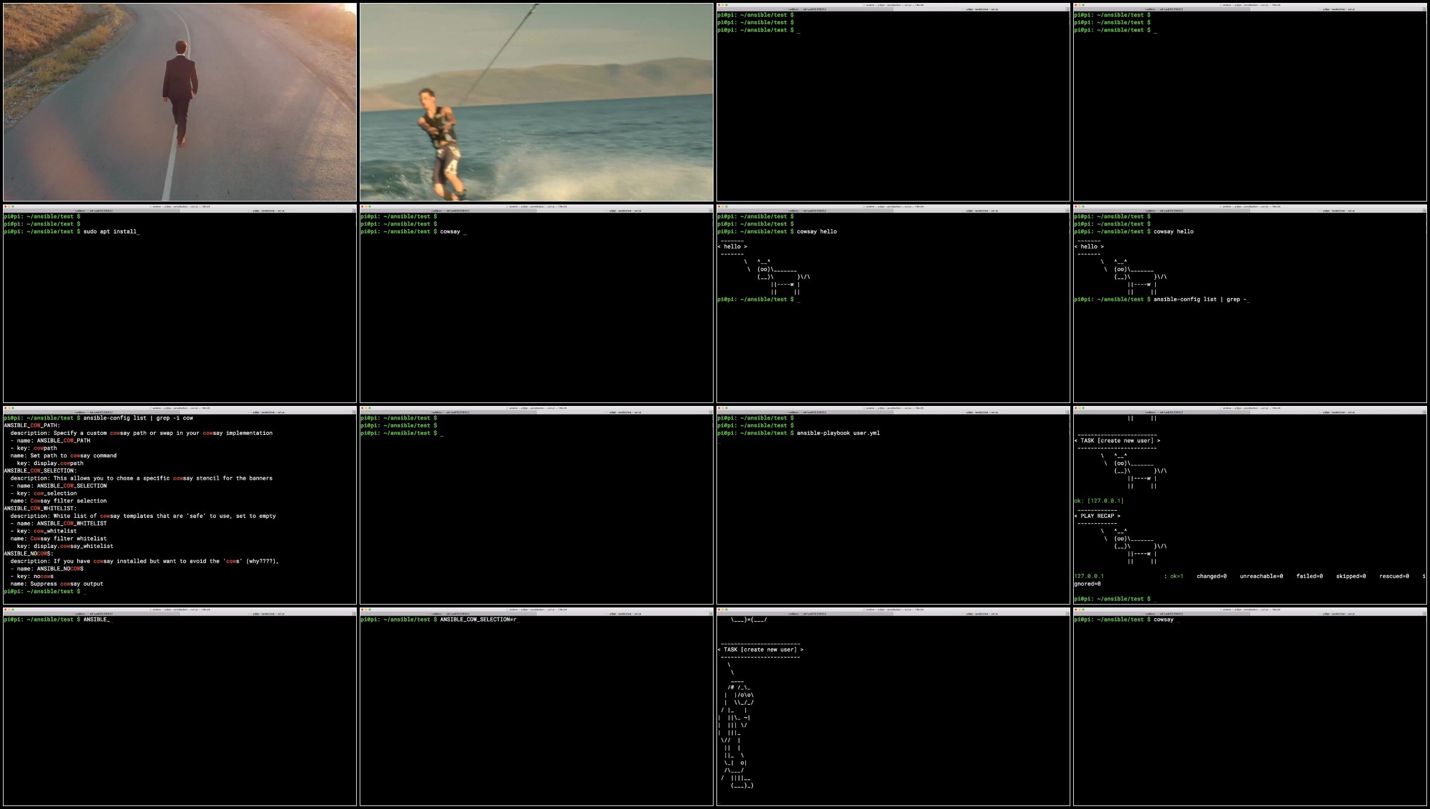
Task: Click the 'ANSIBLE_NOCOWS:' heading line
Action: [x=28, y=554]
